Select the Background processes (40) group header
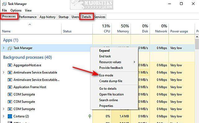 pyautogui.click(x=27, y=57)
